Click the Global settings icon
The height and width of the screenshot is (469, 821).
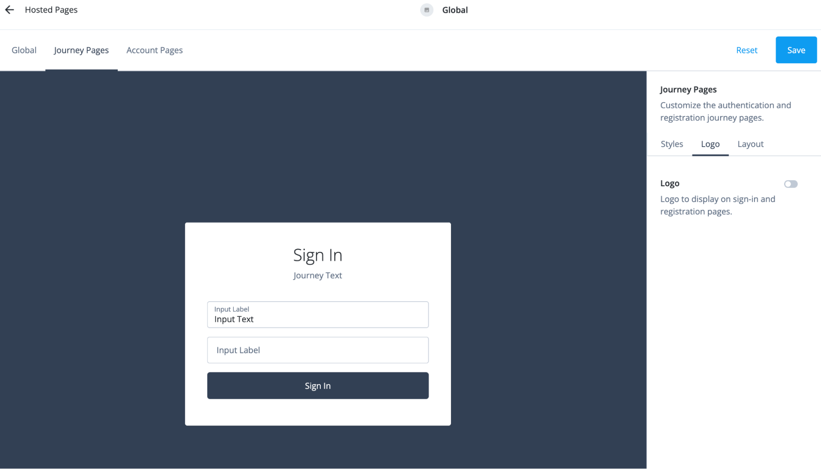[428, 9]
